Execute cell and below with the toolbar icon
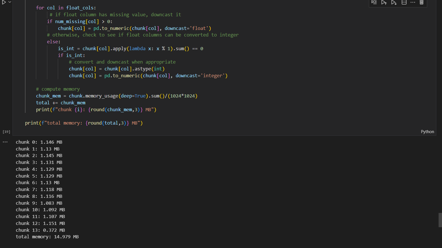Screen dimensions: 442x248 (x=394, y=2)
